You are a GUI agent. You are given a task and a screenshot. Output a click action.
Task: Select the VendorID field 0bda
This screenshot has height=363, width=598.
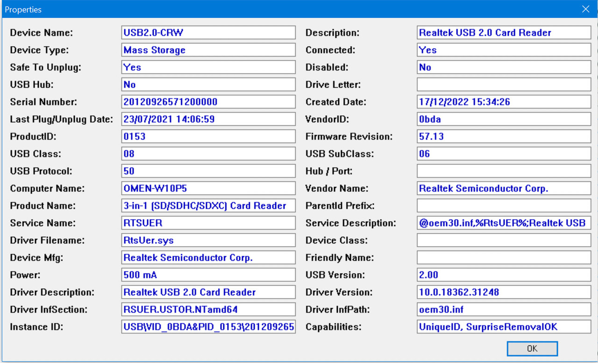point(504,119)
